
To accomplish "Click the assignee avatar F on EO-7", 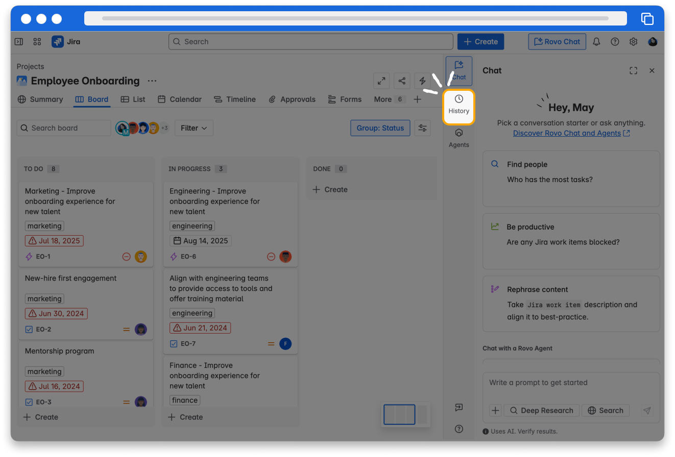I will [x=285, y=344].
